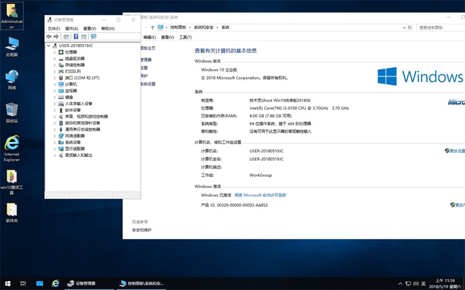The width and height of the screenshot is (465, 290).
Task: Click the Device Manager help toolbar icon
Action: [76, 37]
